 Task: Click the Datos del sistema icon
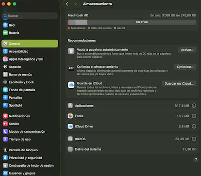[70, 149]
